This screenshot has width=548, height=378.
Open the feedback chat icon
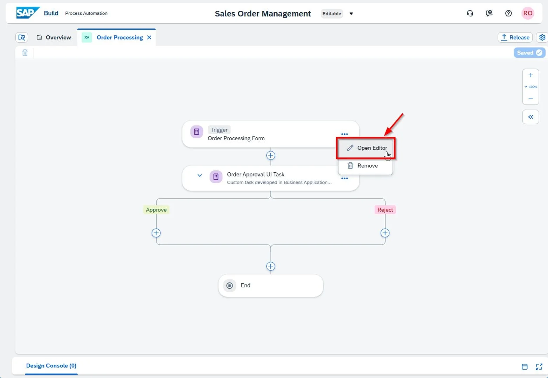(489, 13)
